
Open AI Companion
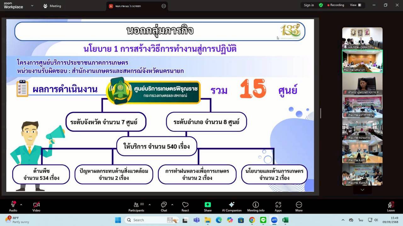click(232, 206)
